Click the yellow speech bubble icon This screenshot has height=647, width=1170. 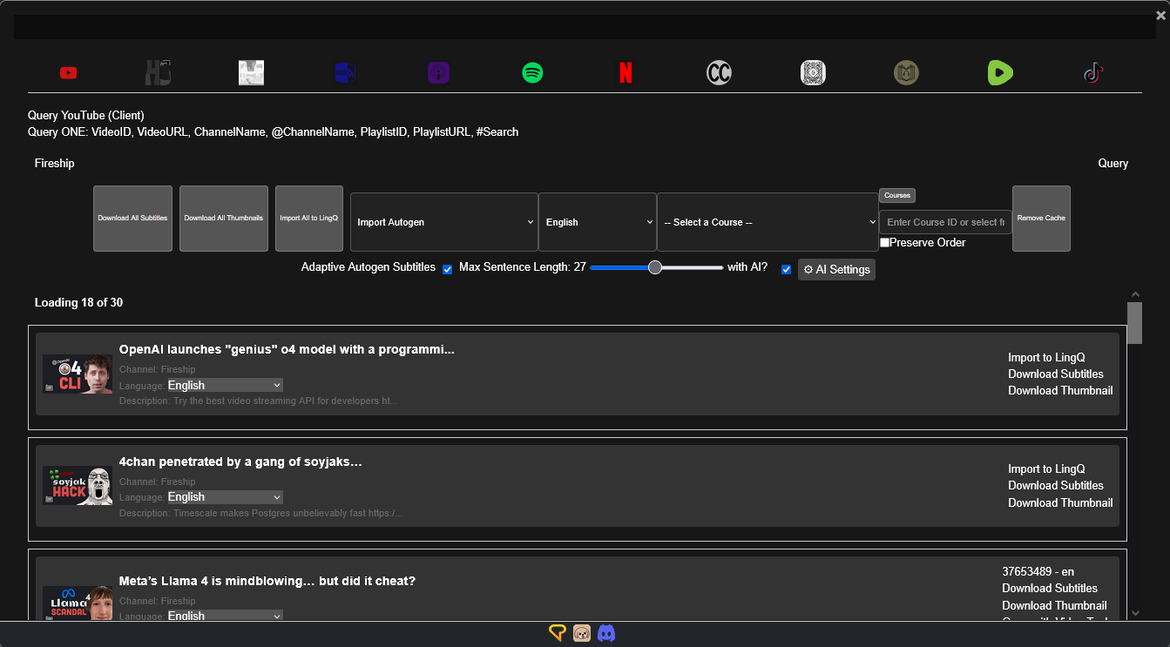558,633
